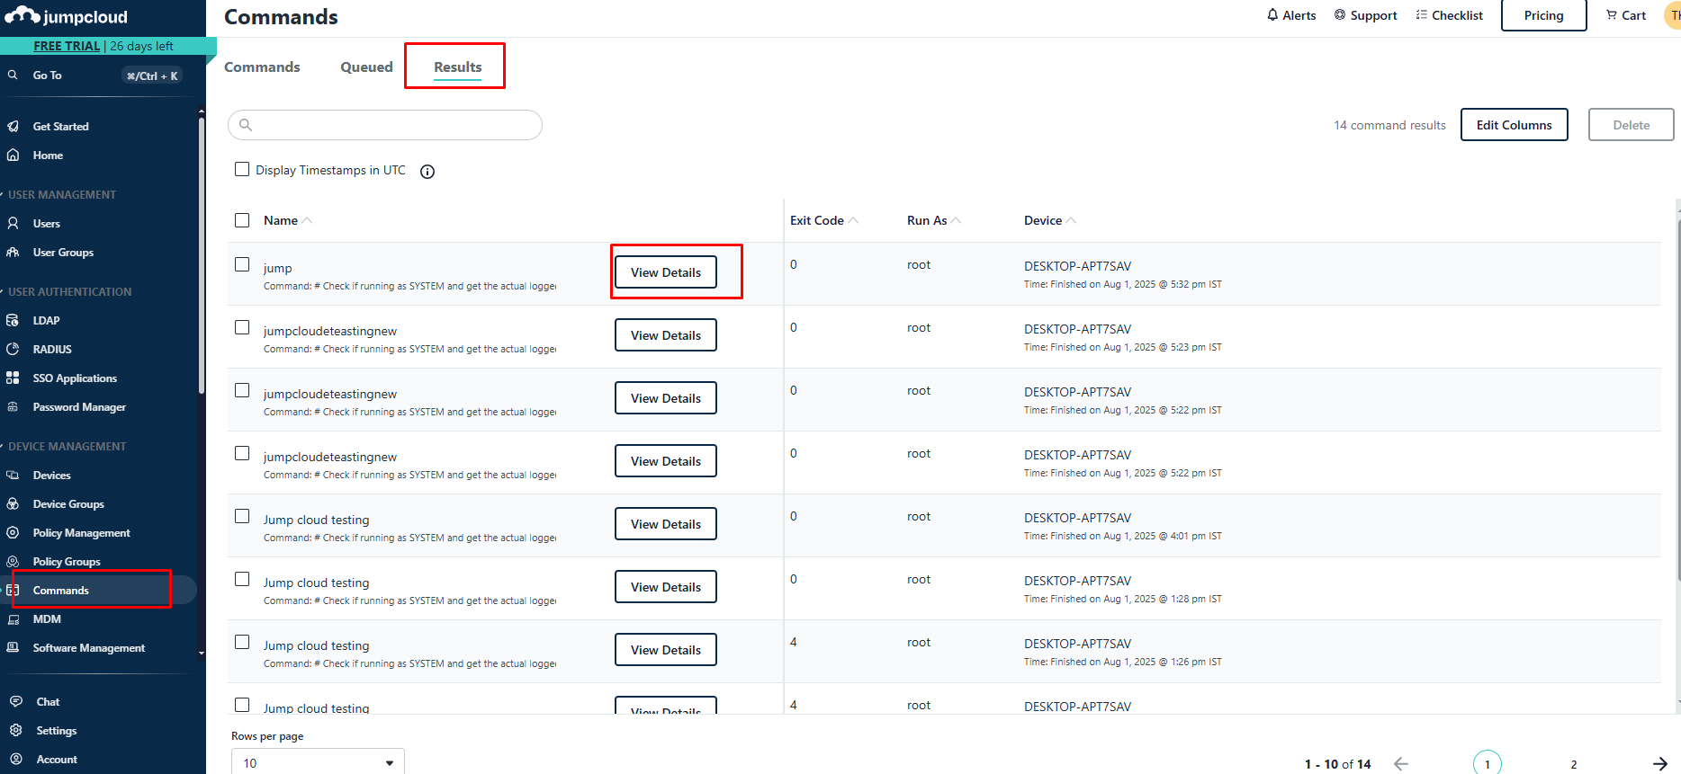Click the RADIUS icon in sidebar
The width and height of the screenshot is (1681, 774).
(13, 350)
